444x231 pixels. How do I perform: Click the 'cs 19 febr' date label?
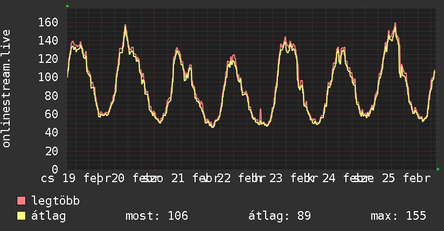(77, 178)
